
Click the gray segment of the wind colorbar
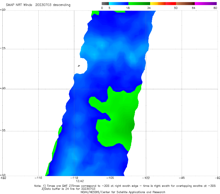pos(105,4)
